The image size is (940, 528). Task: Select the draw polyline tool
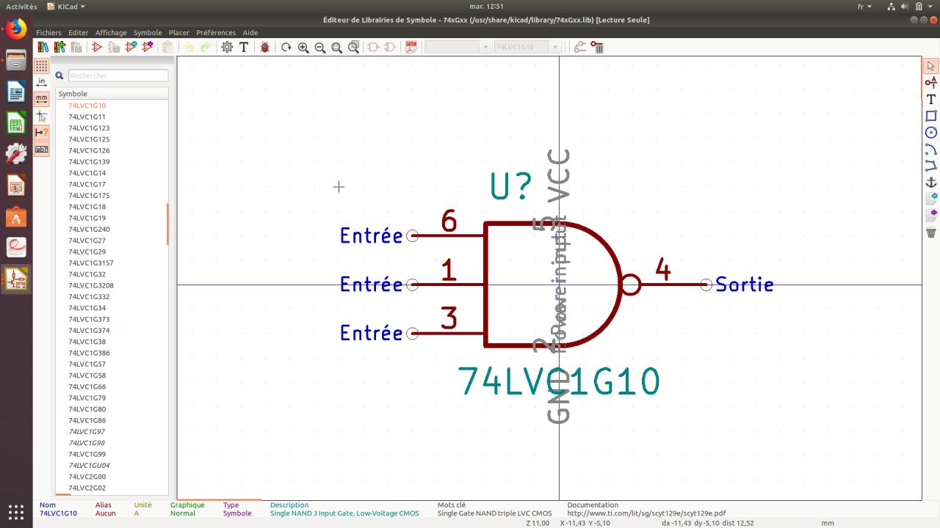click(931, 166)
